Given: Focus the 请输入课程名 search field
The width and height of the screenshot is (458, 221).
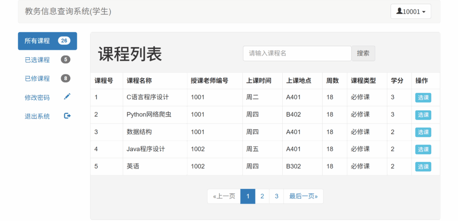Looking at the screenshot, I should [x=297, y=53].
